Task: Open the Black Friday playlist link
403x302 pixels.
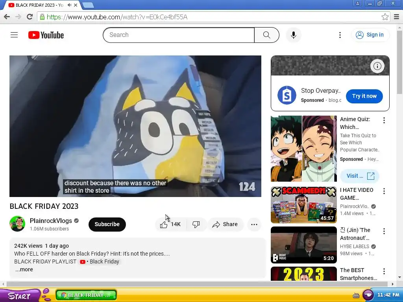Action: click(100, 261)
